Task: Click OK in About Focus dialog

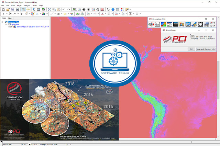Action: [x=191, y=49]
